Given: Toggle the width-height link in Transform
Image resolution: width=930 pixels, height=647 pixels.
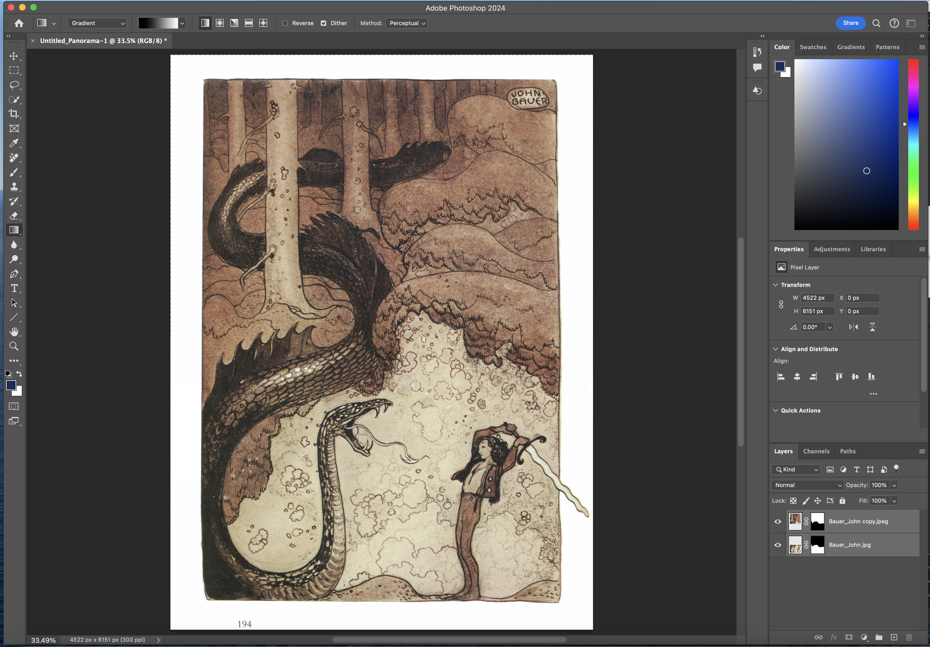Looking at the screenshot, I should 781,305.
